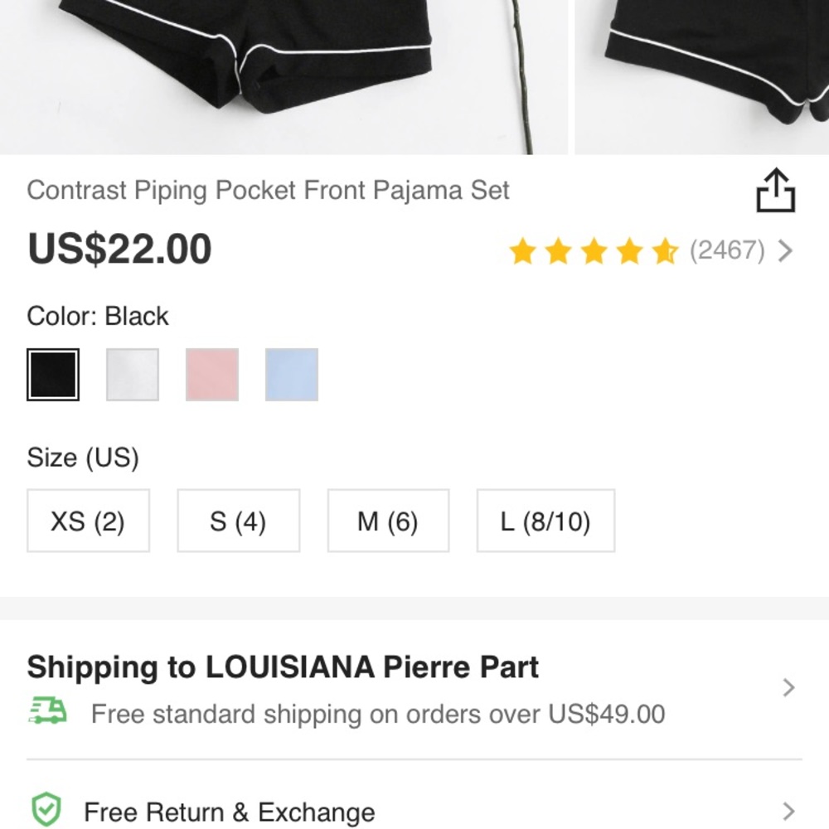Open the reviews list via the (2467) chevron

784,251
